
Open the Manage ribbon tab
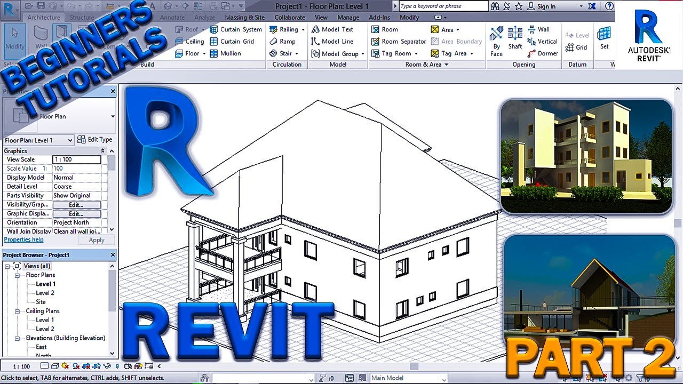348,18
